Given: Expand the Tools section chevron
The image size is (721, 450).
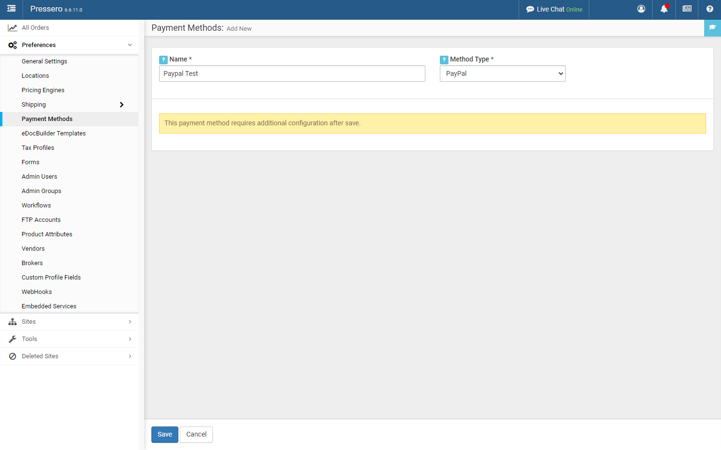Looking at the screenshot, I should click(x=130, y=339).
